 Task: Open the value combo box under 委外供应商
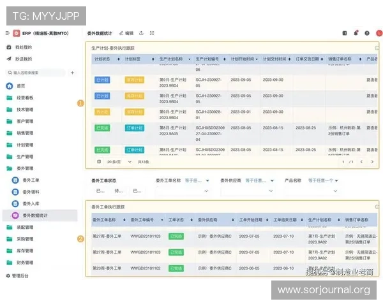click(247, 191)
